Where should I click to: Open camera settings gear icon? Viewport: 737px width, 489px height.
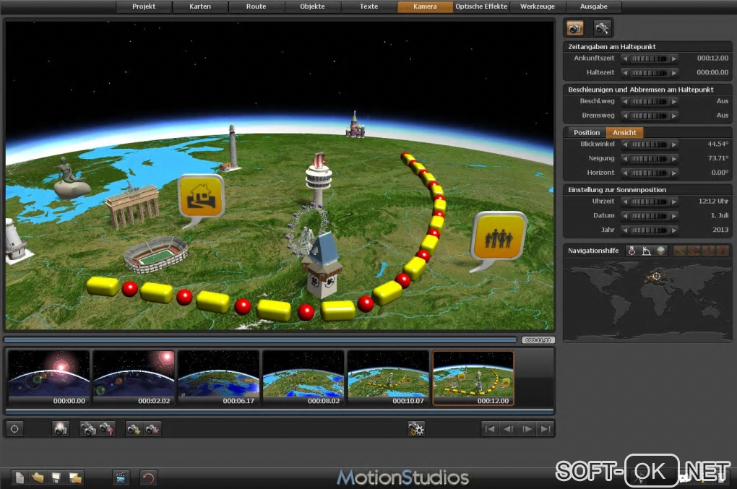tap(416, 429)
